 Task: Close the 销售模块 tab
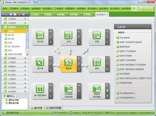(x=107, y=14)
